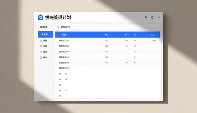Open the last sidebar item with circled icon
197x113 pixels.
pyautogui.click(x=44, y=57)
